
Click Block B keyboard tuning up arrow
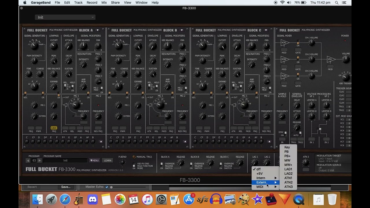coord(185,142)
